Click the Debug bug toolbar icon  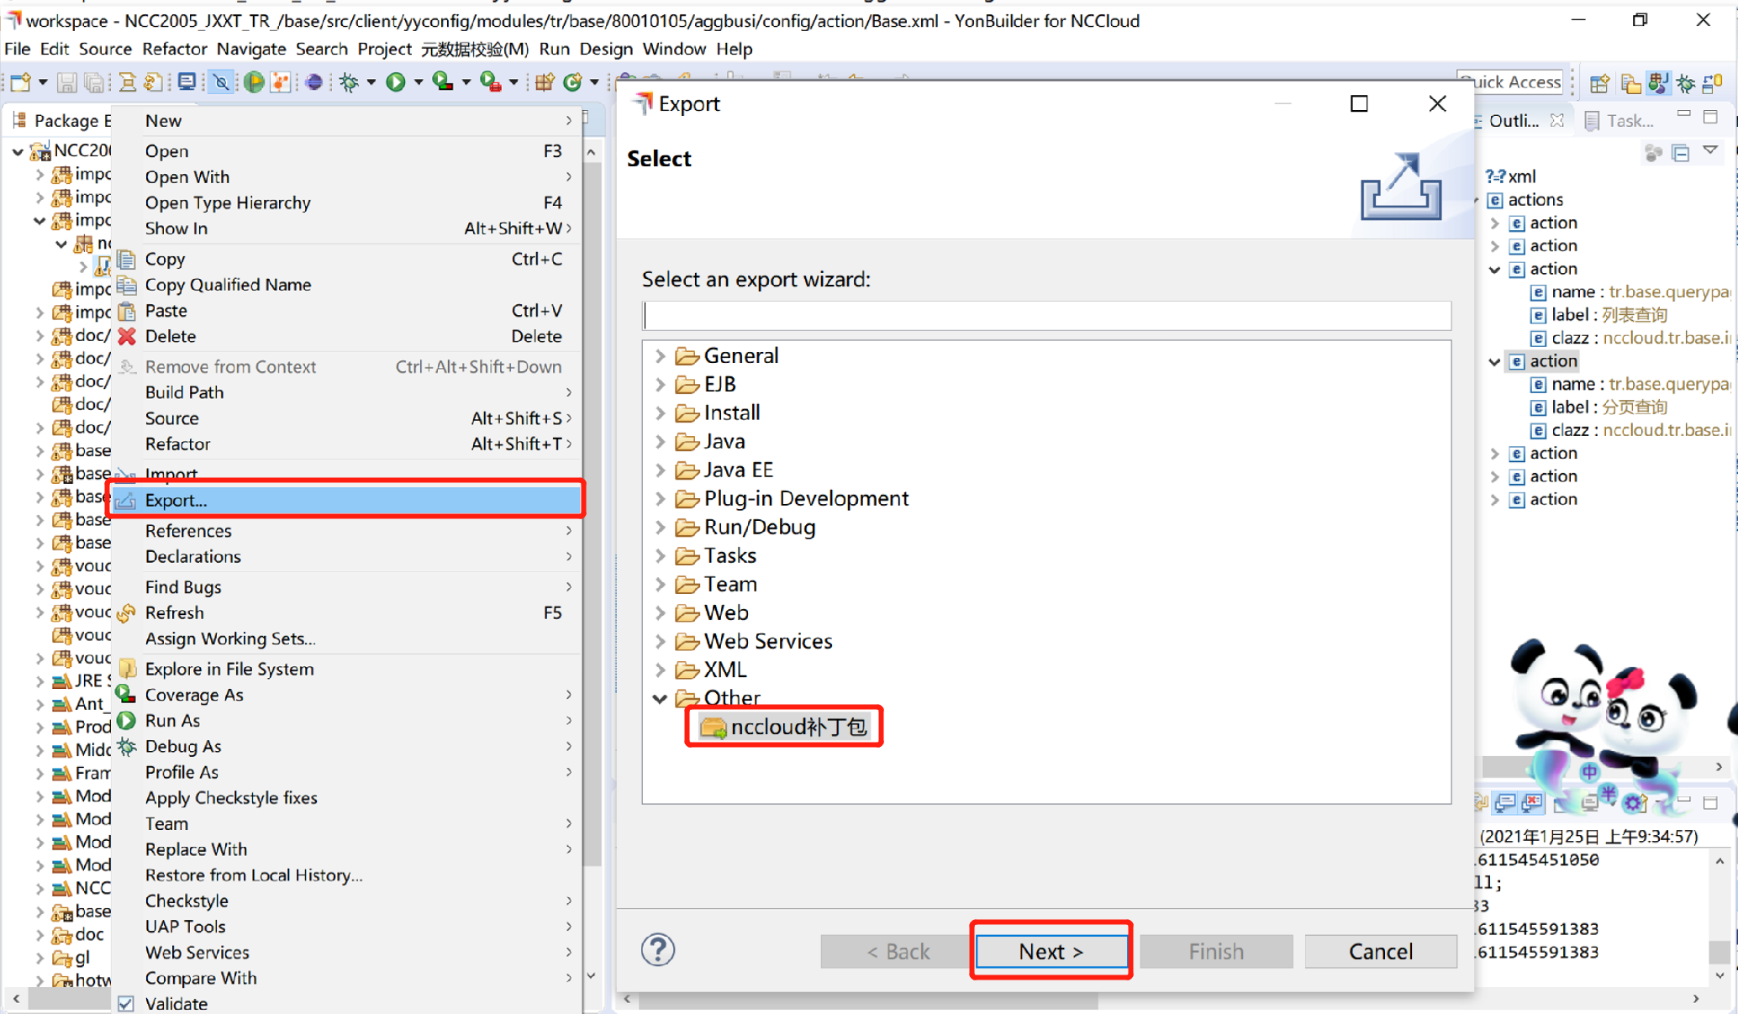pos(349,81)
